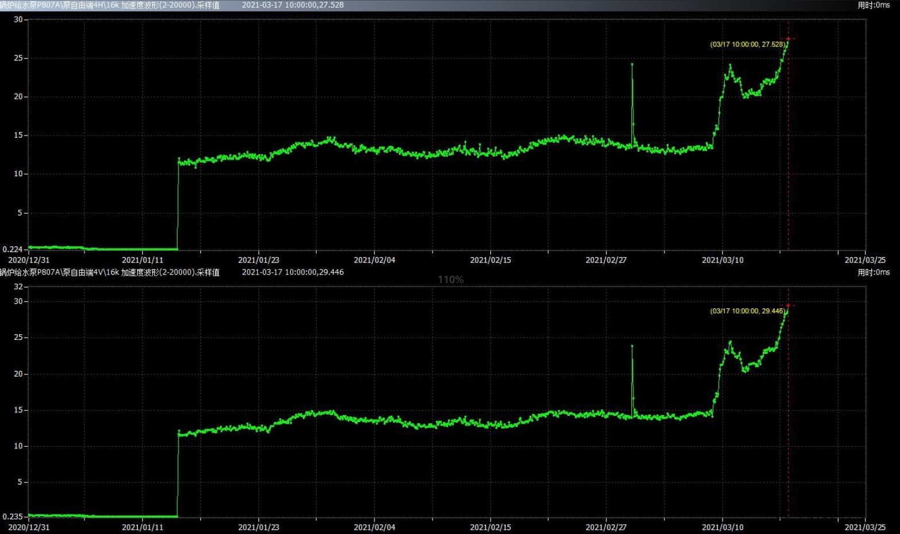Click the top chart's 用时:0ms label
This screenshot has width=900, height=534.
(x=874, y=5)
